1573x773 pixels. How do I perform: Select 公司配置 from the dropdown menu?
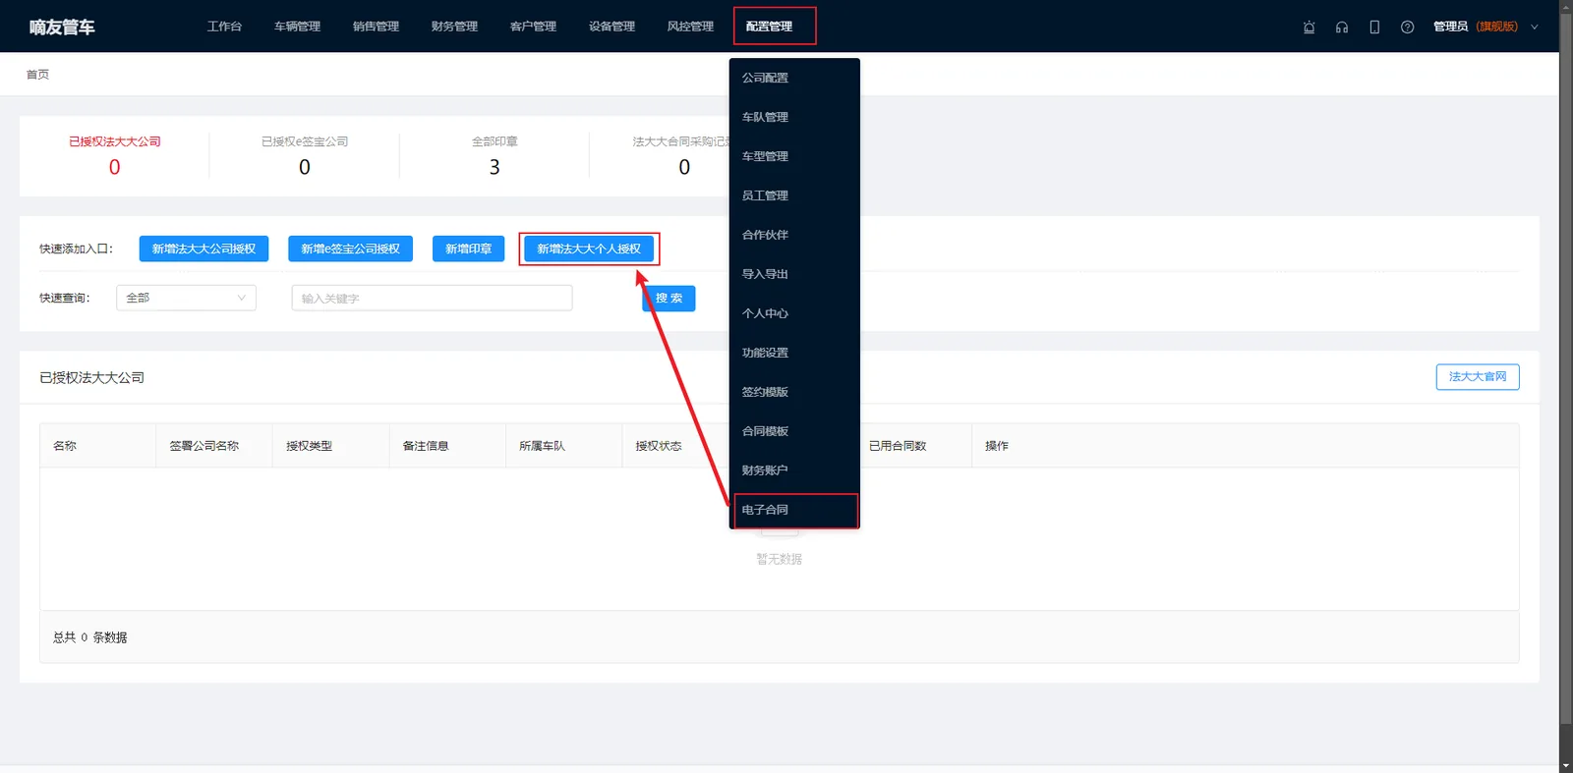coord(794,78)
